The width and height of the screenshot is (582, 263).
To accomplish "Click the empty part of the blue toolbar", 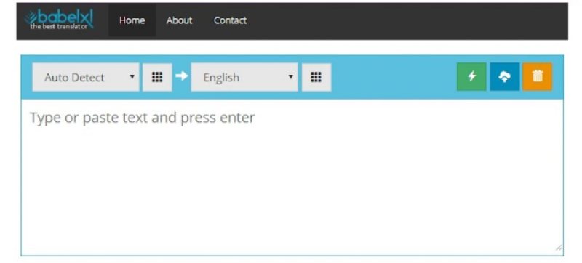I will point(394,77).
